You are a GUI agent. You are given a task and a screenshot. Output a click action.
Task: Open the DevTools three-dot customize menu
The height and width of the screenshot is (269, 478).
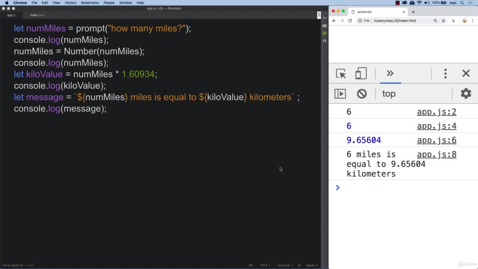click(445, 74)
